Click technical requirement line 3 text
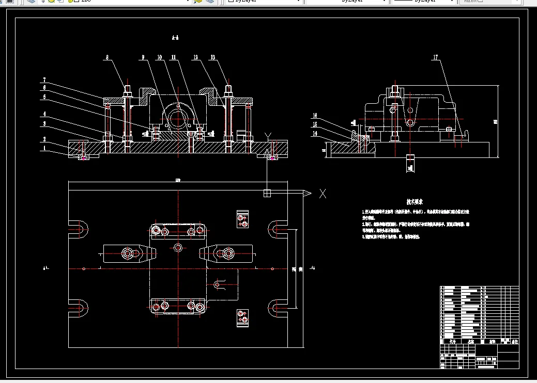Image resolution: width=537 pixels, height=383 pixels. click(391, 236)
